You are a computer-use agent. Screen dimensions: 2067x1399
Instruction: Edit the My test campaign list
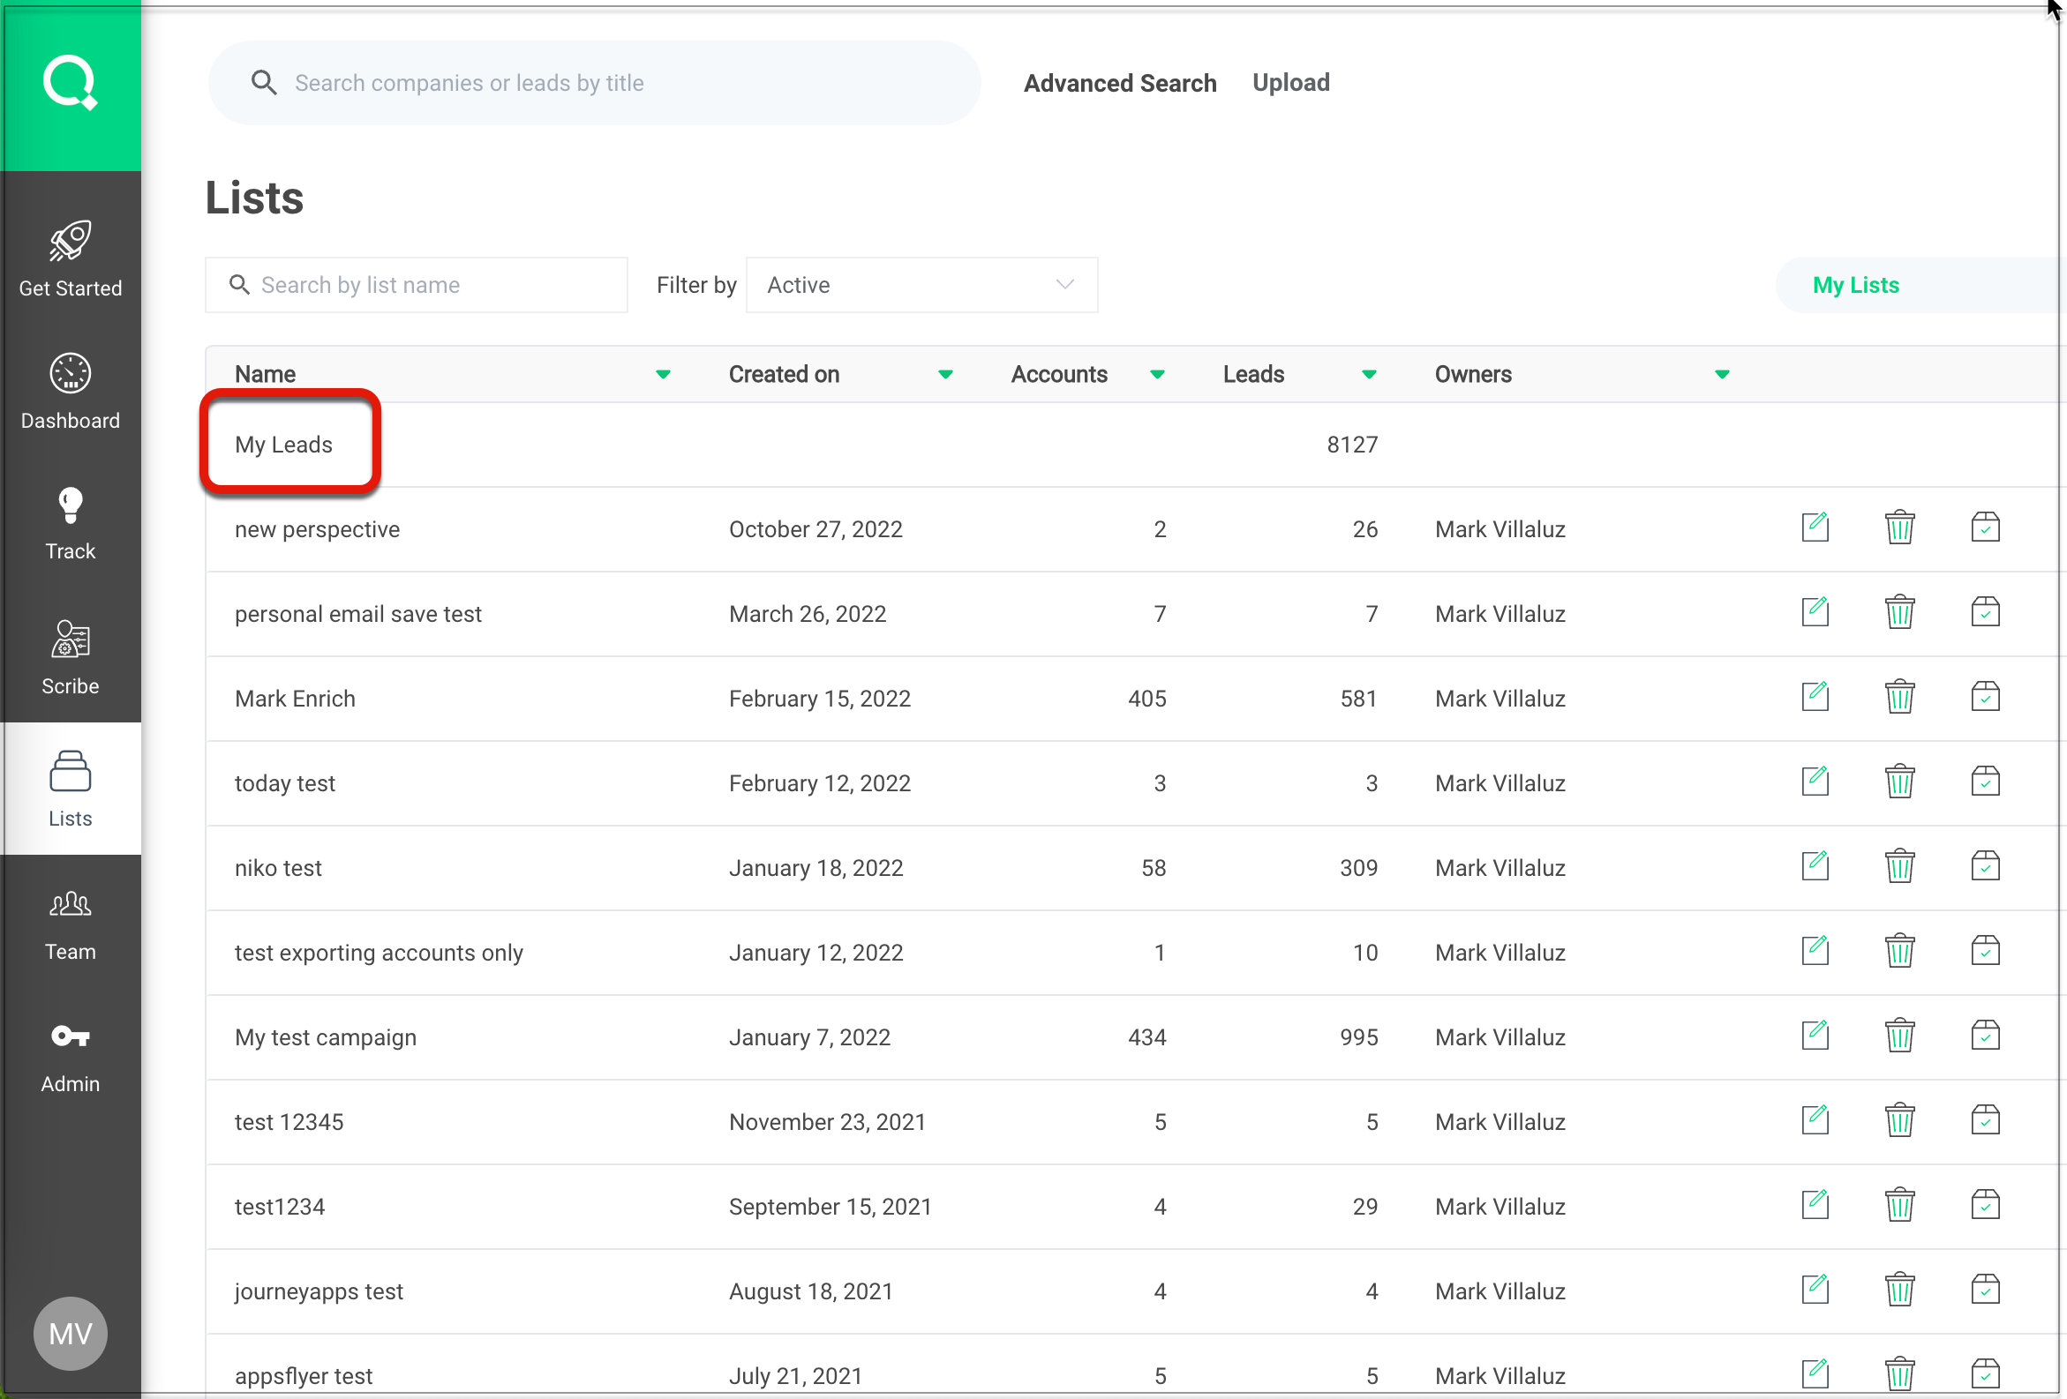pyautogui.click(x=1815, y=1035)
